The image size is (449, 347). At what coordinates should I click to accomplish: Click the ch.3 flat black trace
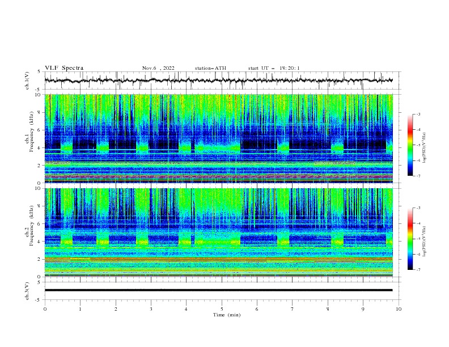point(219,290)
